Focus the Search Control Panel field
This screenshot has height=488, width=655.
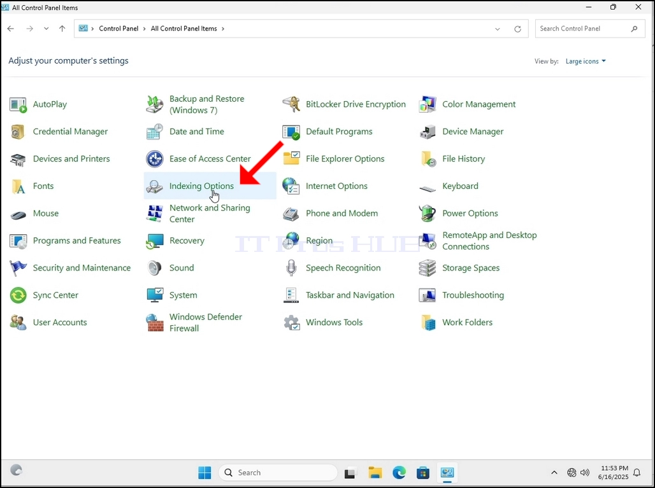[590, 29]
